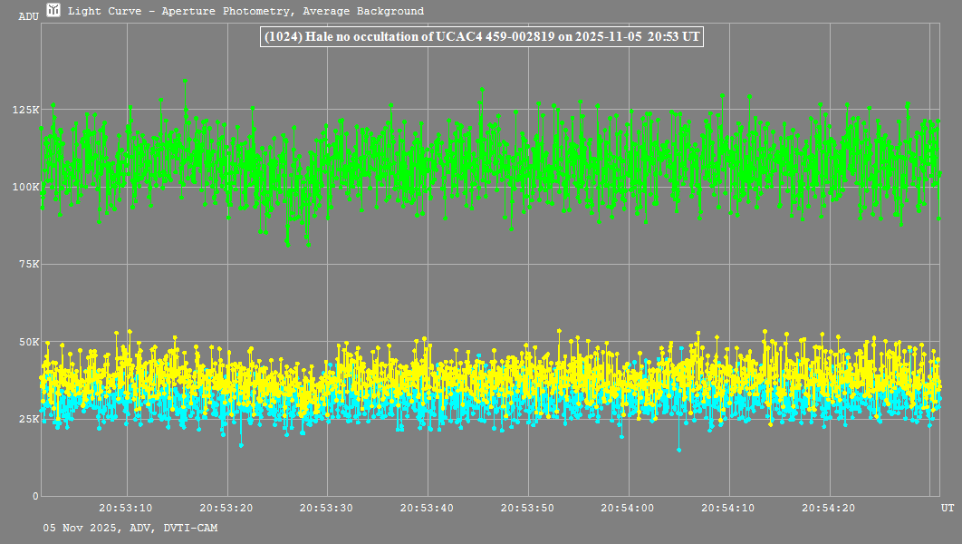Select the Hale no occultation title box
Screen dimensions: 962x544
pos(481,37)
